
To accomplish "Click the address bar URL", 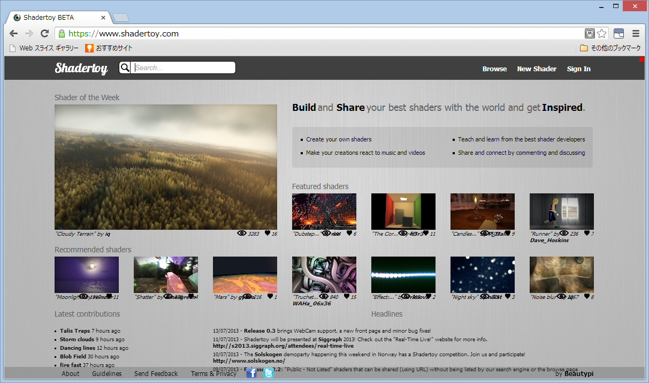I will pyautogui.click(x=124, y=33).
